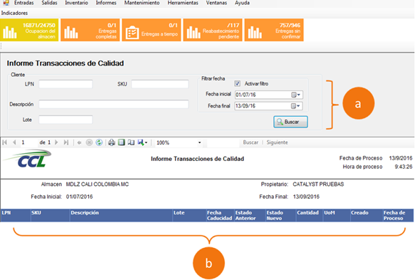Open the Fecha inicial calendar dropdown
The image size is (417, 280).
(x=296, y=95)
